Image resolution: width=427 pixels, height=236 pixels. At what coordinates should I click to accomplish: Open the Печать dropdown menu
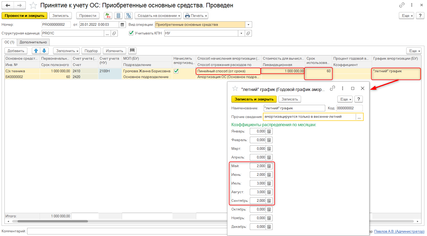(x=196, y=16)
